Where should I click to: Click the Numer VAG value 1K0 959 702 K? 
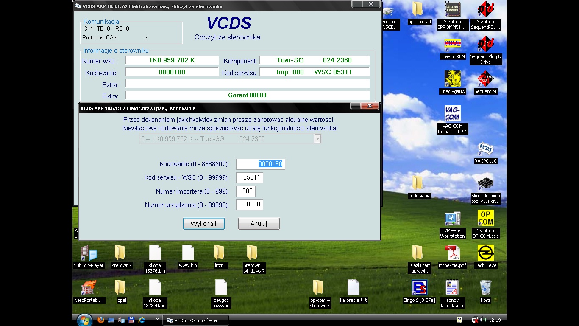[172, 60]
